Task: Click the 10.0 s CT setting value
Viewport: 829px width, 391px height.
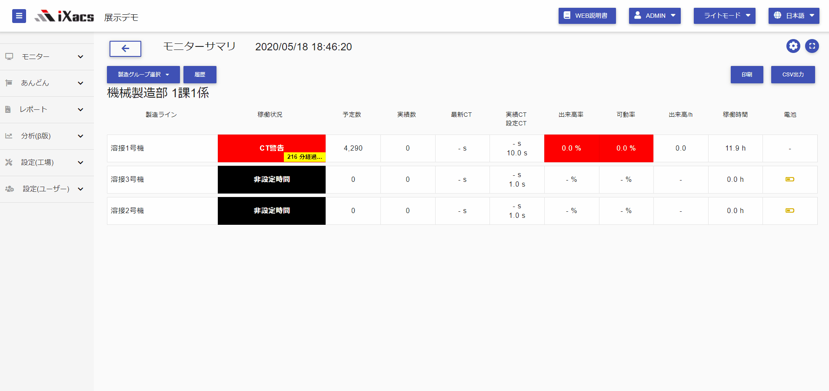Action: pos(517,153)
